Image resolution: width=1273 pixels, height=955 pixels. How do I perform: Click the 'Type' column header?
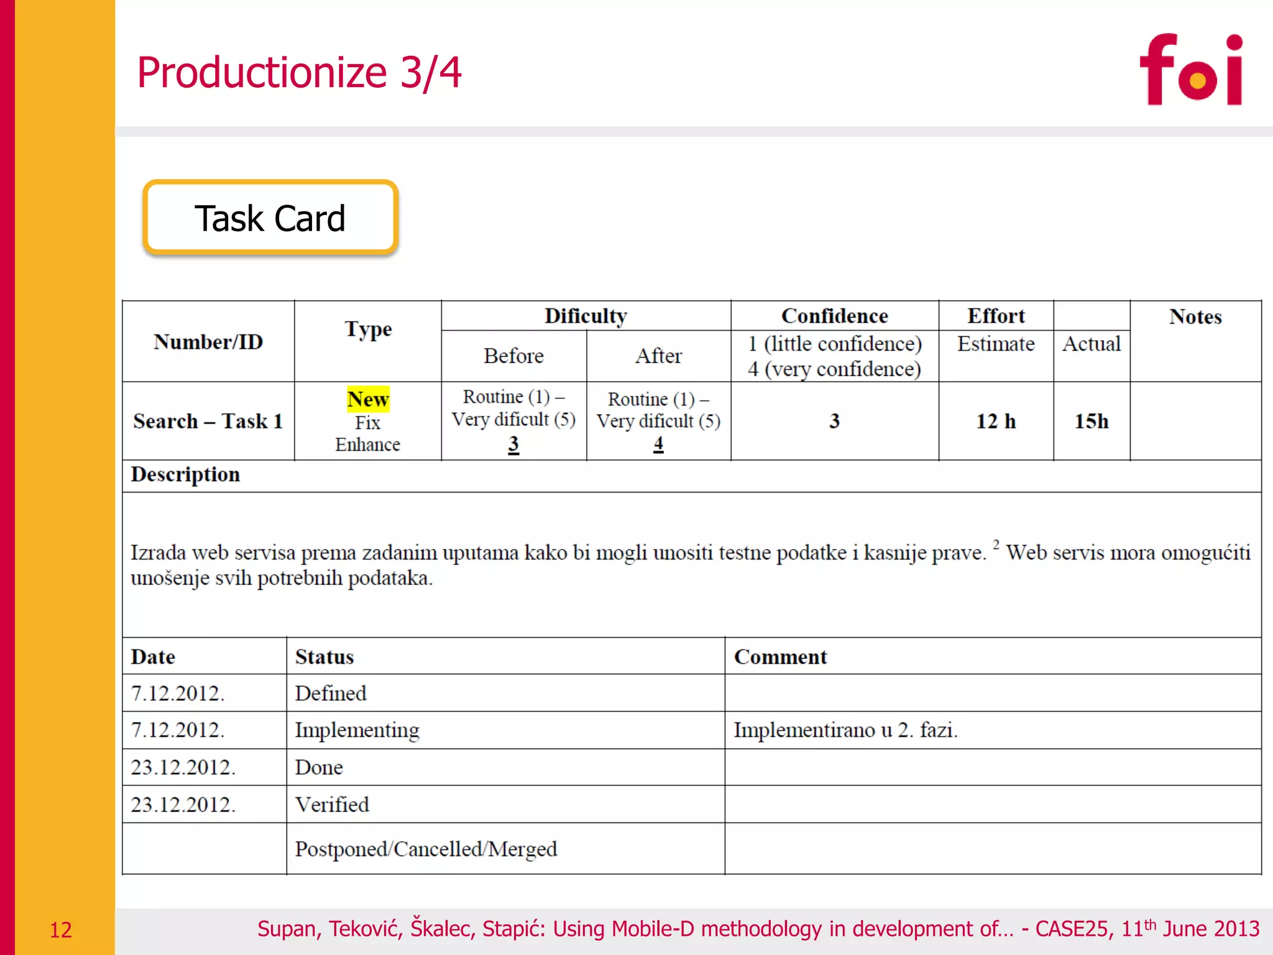[x=368, y=329]
